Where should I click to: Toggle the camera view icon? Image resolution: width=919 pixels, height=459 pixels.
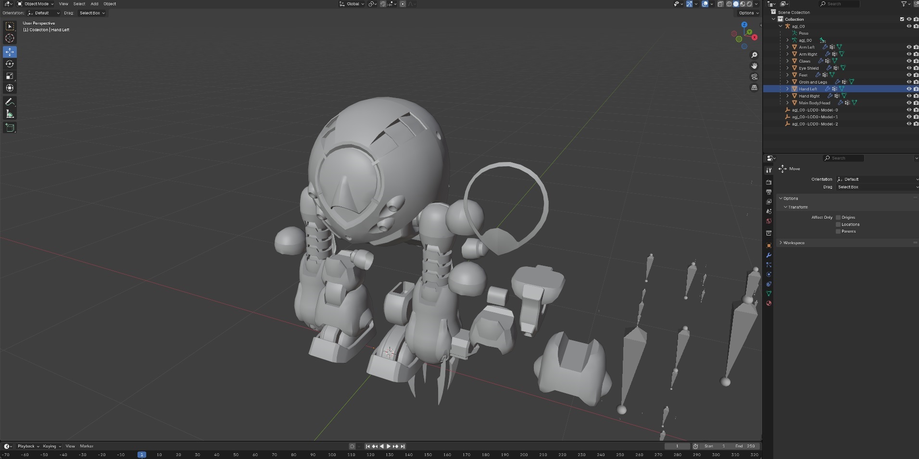coord(754,77)
